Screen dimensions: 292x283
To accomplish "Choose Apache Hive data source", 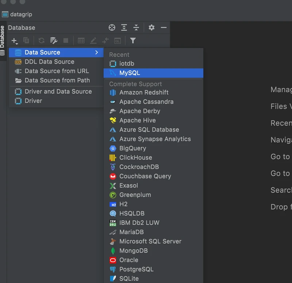I will (x=153, y=120).
